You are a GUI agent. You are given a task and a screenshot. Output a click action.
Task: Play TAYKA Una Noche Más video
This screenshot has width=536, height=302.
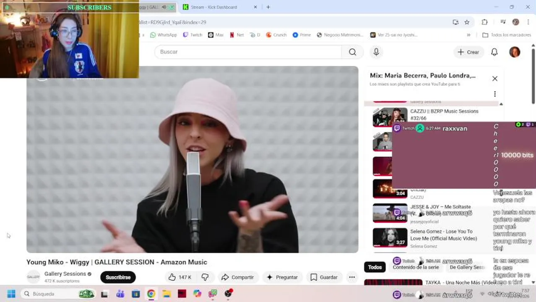coord(461,283)
